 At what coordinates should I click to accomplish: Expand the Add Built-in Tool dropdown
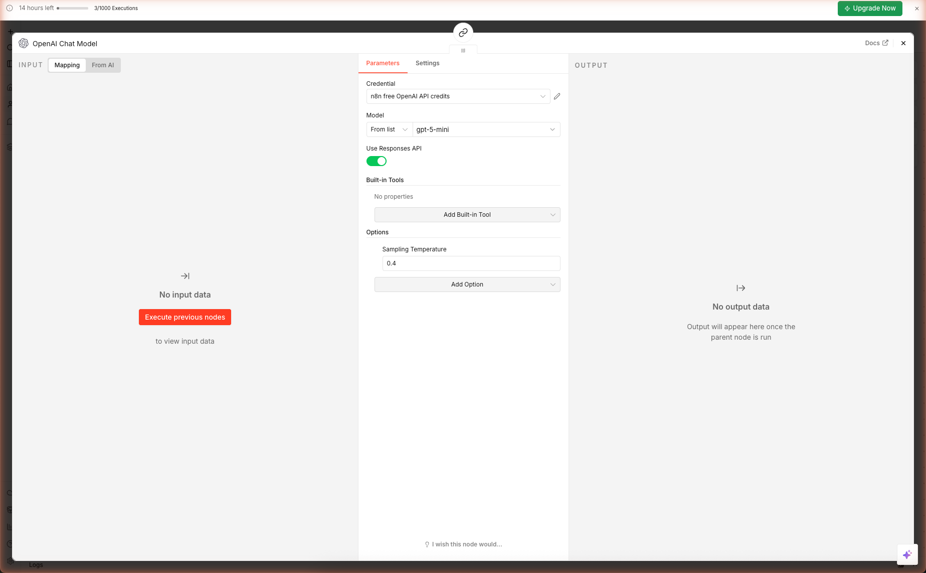coord(467,215)
